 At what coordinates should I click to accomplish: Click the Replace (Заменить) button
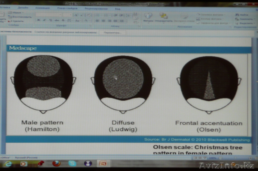(x=244, y=19)
